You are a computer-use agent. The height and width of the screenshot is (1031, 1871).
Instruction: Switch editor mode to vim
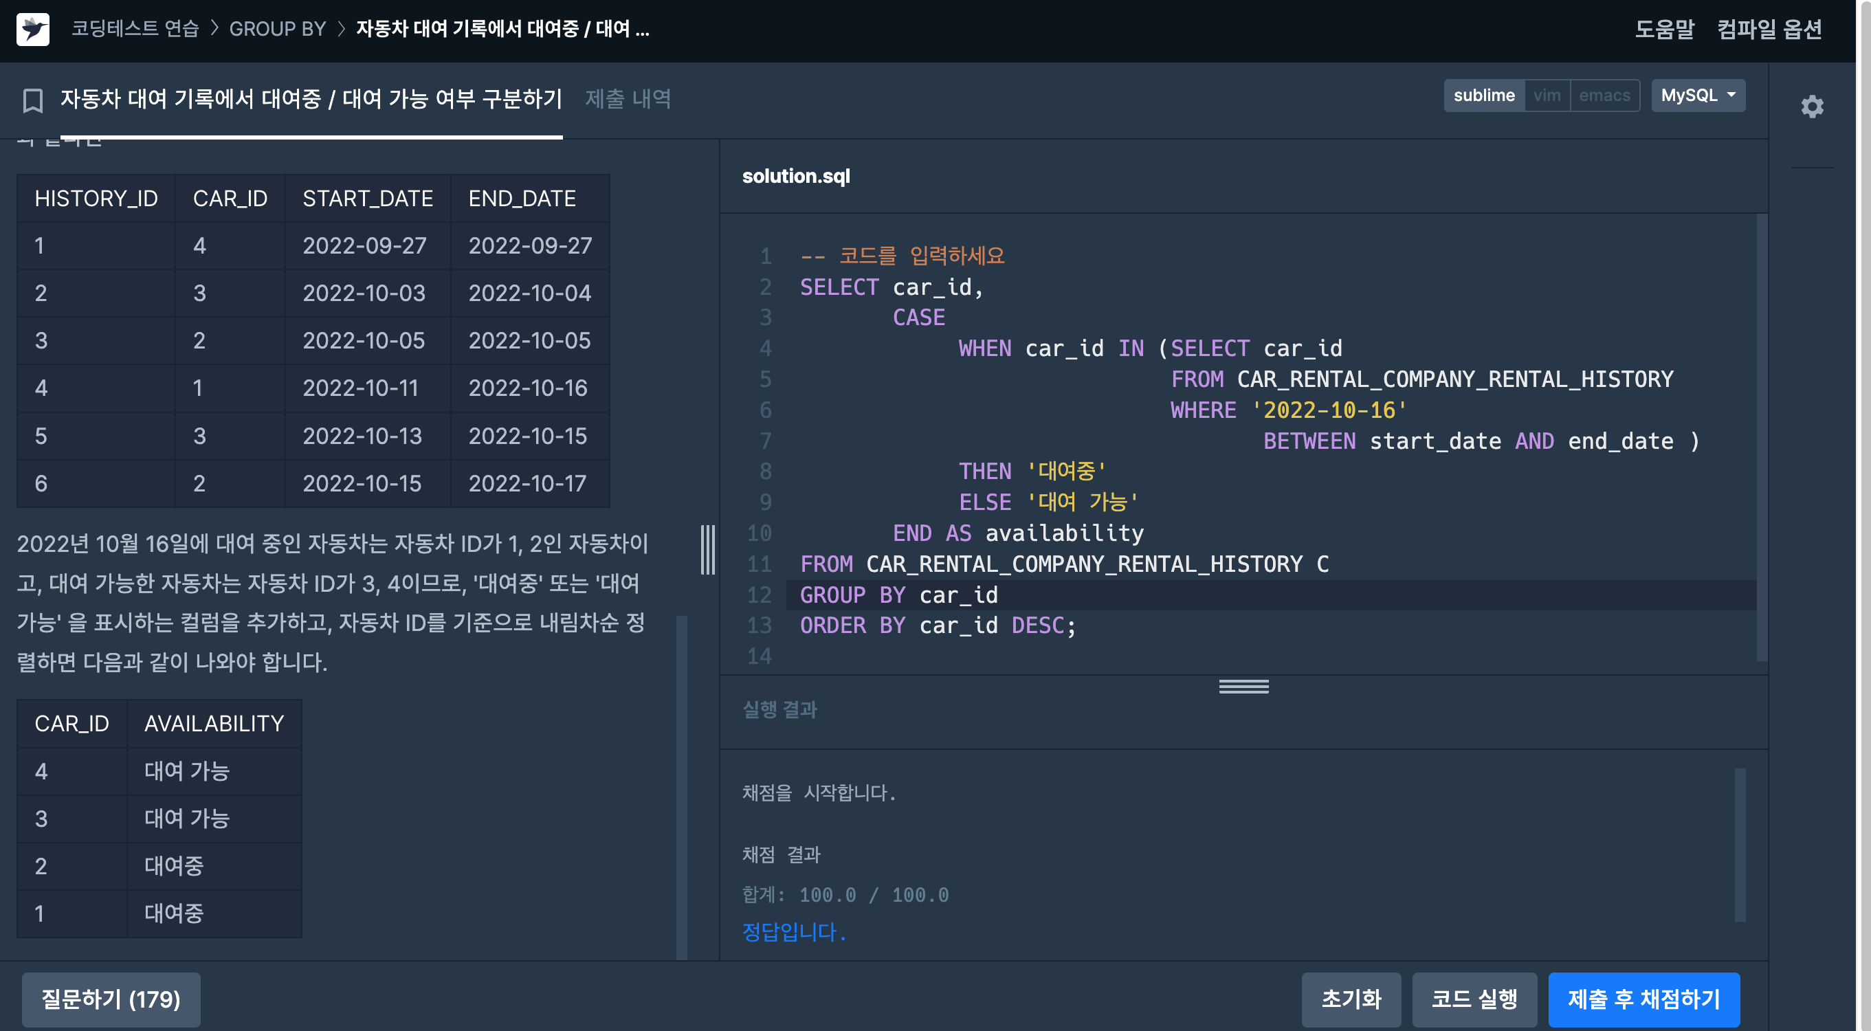[x=1547, y=95]
